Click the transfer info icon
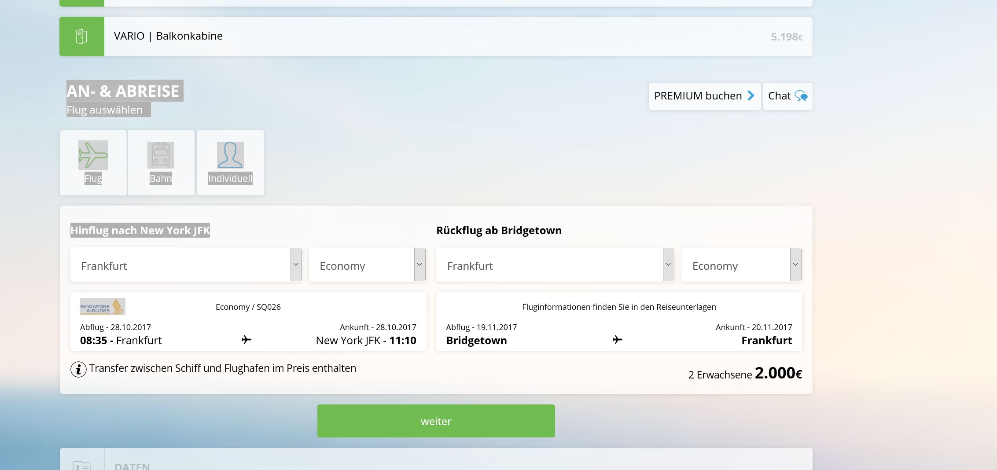 click(x=78, y=369)
